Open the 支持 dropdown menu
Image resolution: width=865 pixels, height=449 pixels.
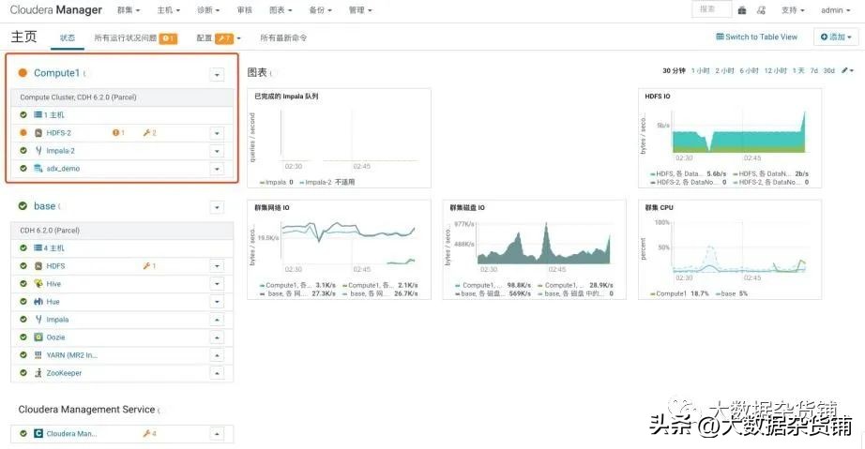point(793,10)
